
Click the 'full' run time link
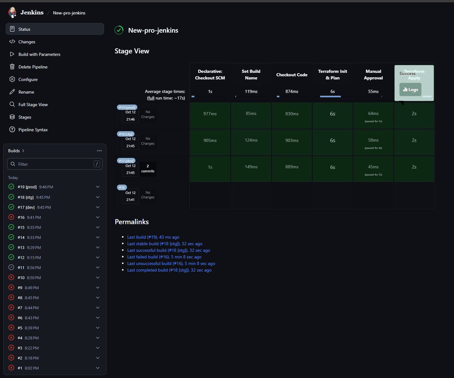click(151, 98)
